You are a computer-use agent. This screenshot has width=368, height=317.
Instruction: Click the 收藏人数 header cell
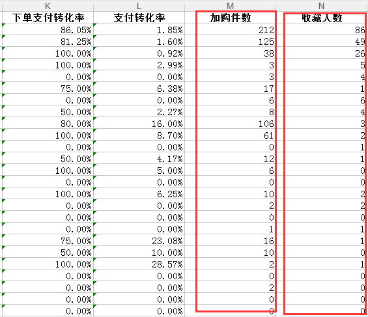coord(322,18)
